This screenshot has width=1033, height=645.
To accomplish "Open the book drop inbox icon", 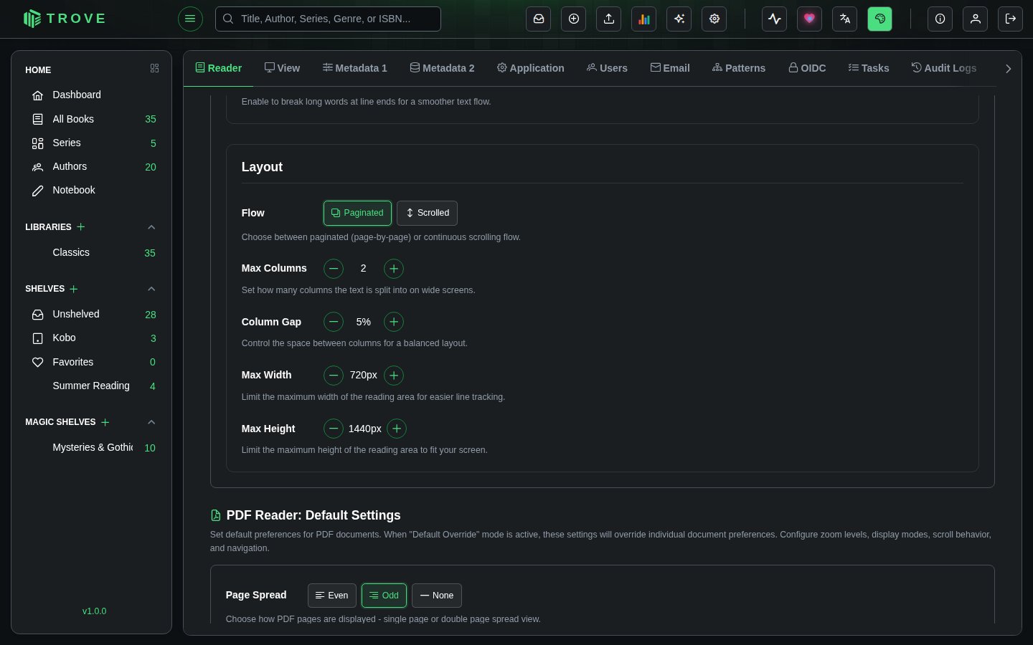I will tap(539, 19).
